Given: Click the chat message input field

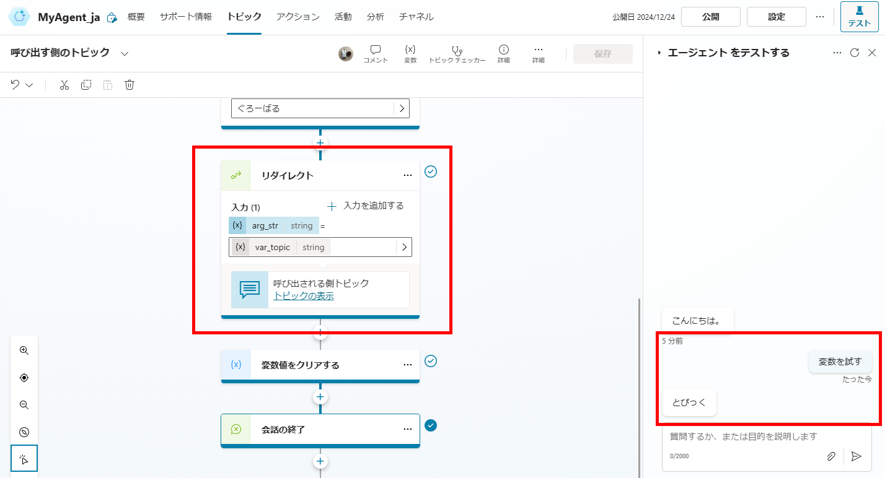Looking at the screenshot, I should click(x=744, y=437).
